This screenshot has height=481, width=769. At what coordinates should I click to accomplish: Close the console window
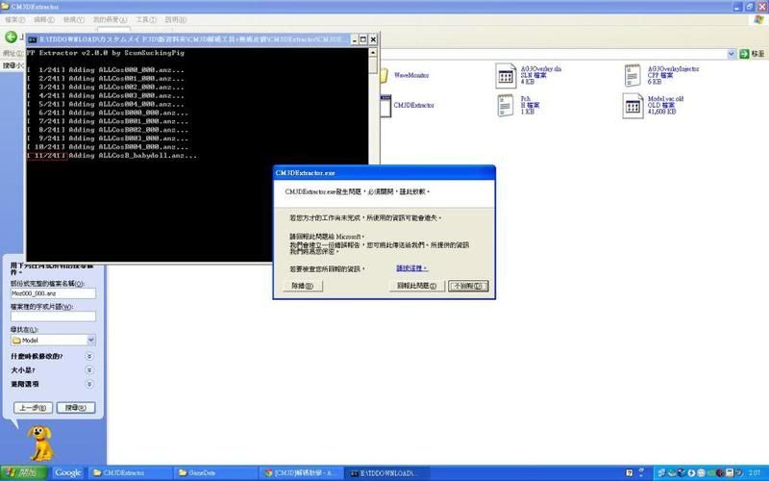(x=373, y=39)
